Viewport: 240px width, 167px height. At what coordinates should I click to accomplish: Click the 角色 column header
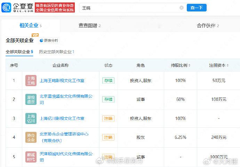pos(141,65)
